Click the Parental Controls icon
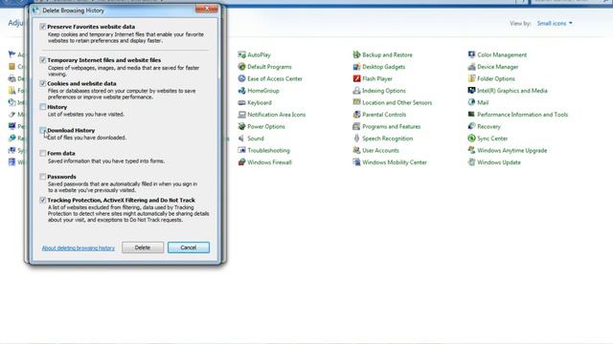 (356, 115)
